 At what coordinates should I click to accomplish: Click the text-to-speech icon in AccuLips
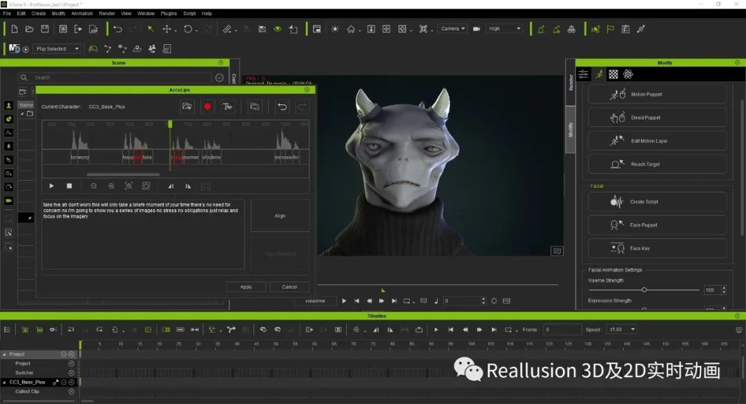pyautogui.click(x=227, y=106)
